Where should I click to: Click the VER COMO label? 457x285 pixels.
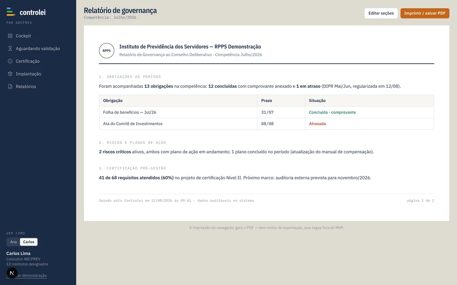(x=16, y=233)
